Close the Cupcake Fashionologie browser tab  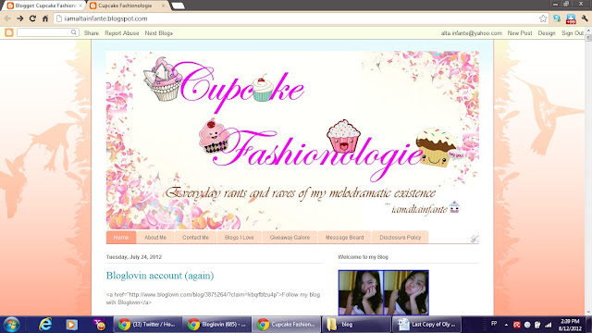point(163,6)
